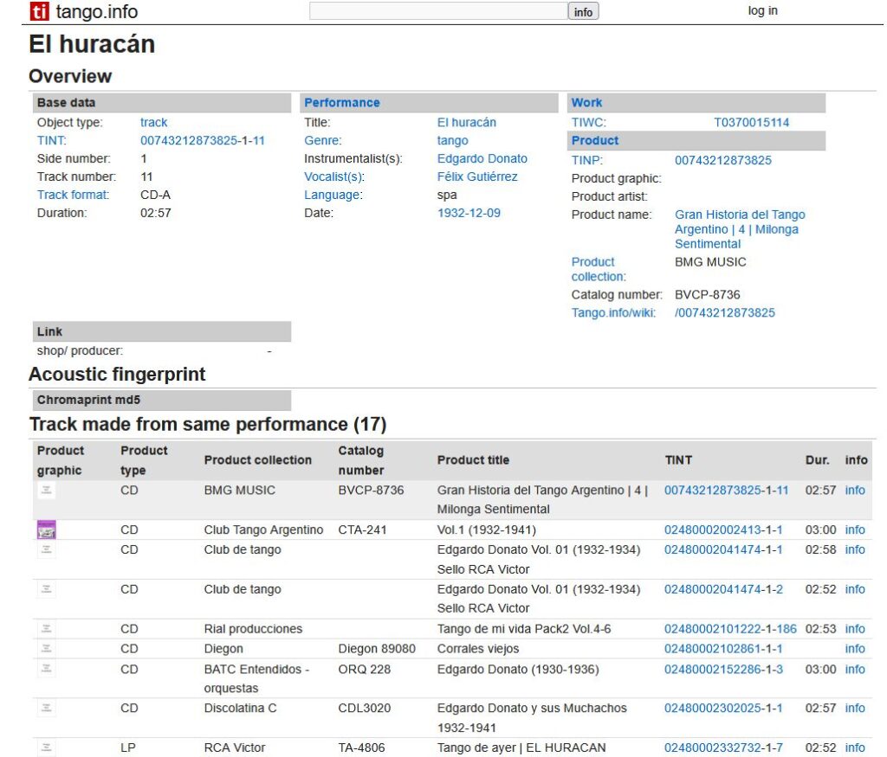Open TINT 02480002302025-1-1 link

pos(723,708)
